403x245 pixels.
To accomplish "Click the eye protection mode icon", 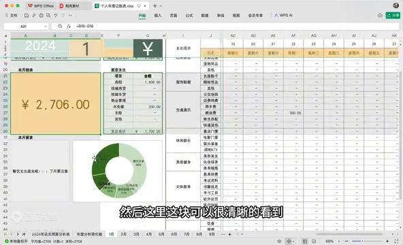I will tap(279, 242).
